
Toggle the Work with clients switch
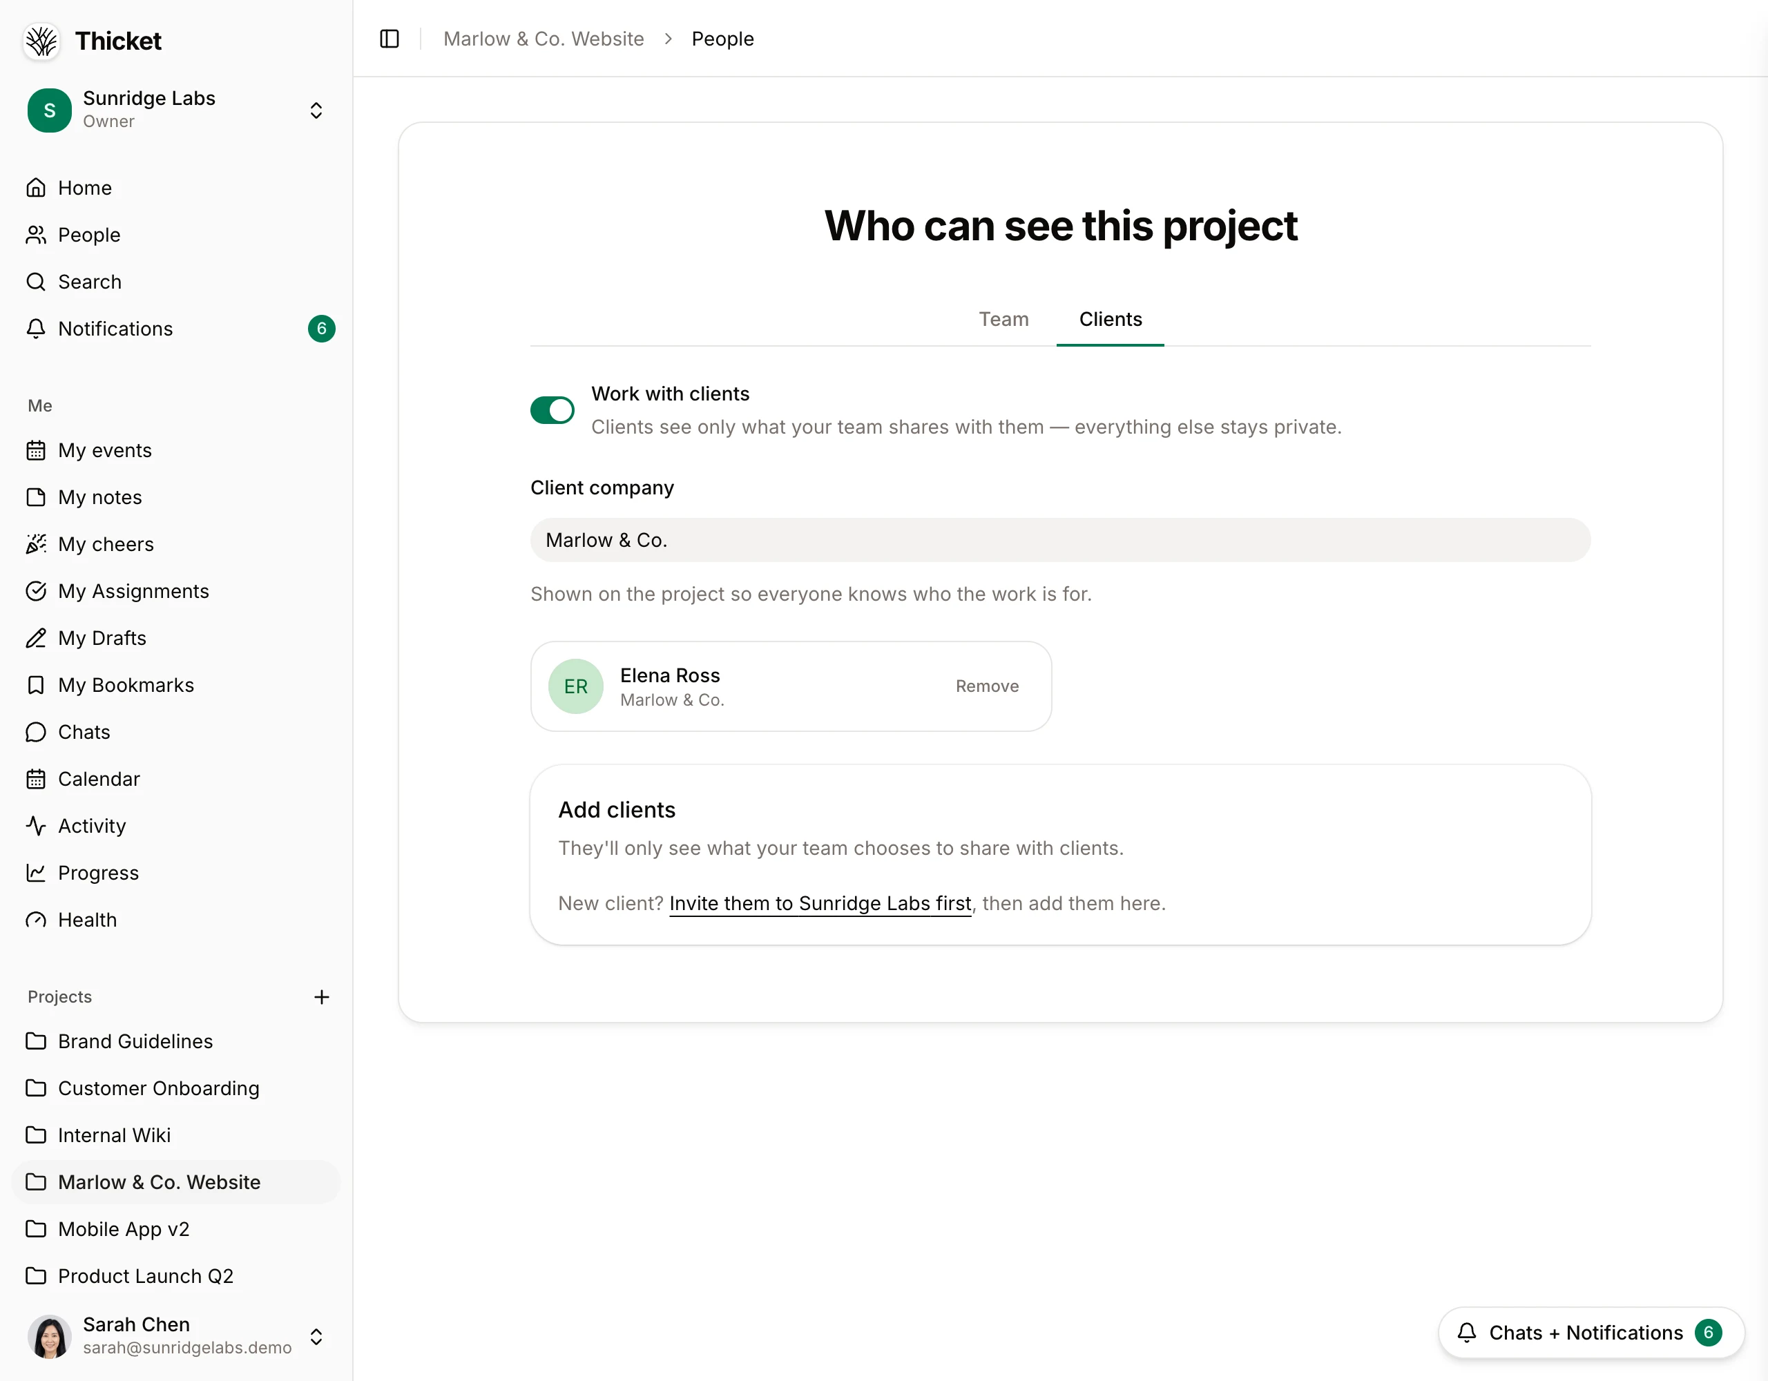coord(552,410)
